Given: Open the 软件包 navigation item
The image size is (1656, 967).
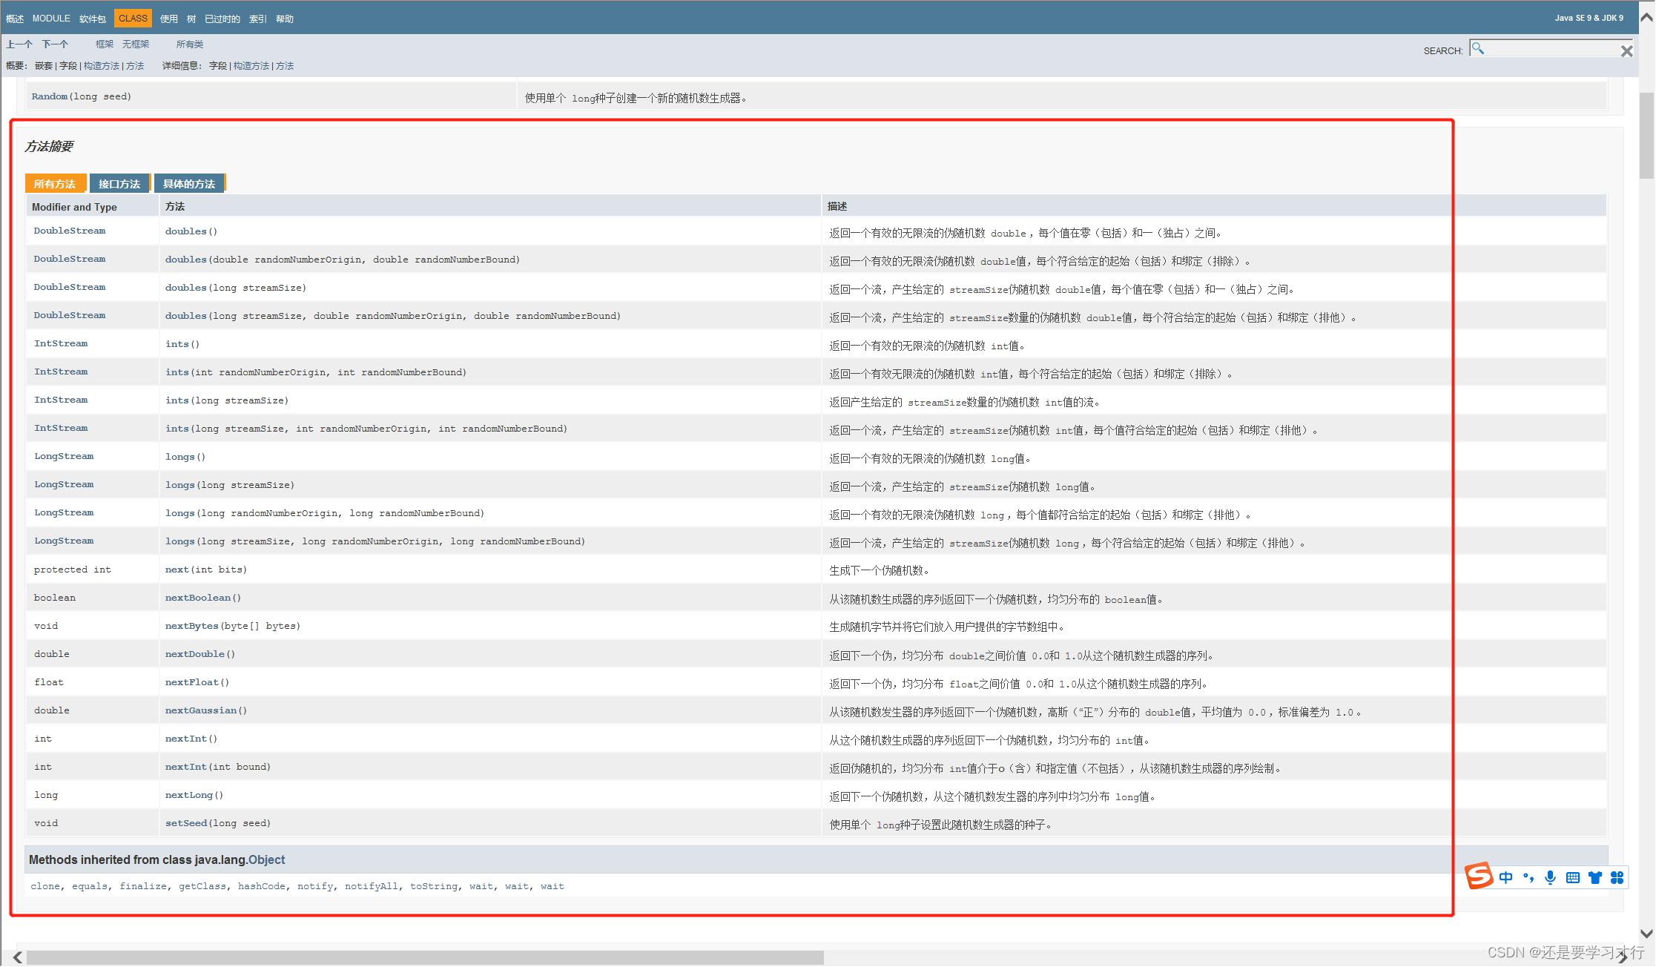Looking at the screenshot, I should click(93, 19).
